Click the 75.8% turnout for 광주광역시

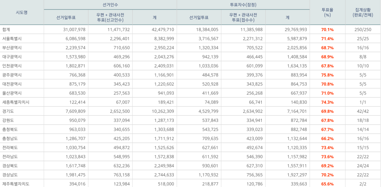tap(327, 75)
